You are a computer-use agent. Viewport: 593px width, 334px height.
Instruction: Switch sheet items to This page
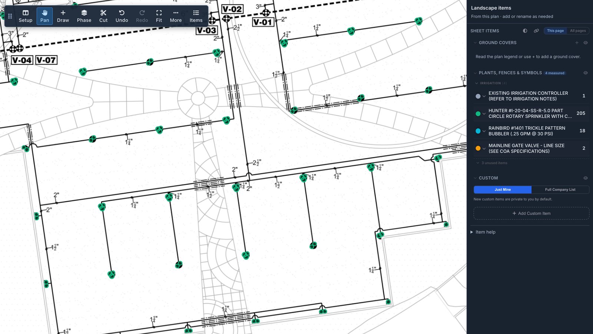(x=555, y=31)
